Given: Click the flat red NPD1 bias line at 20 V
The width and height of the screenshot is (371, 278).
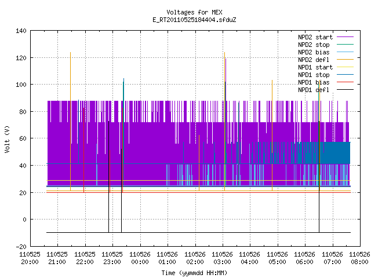Looking at the screenshot, I should (x=198, y=192).
